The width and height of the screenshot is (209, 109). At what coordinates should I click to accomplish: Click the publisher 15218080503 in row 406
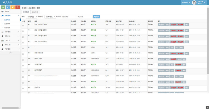(x=95, y=76)
